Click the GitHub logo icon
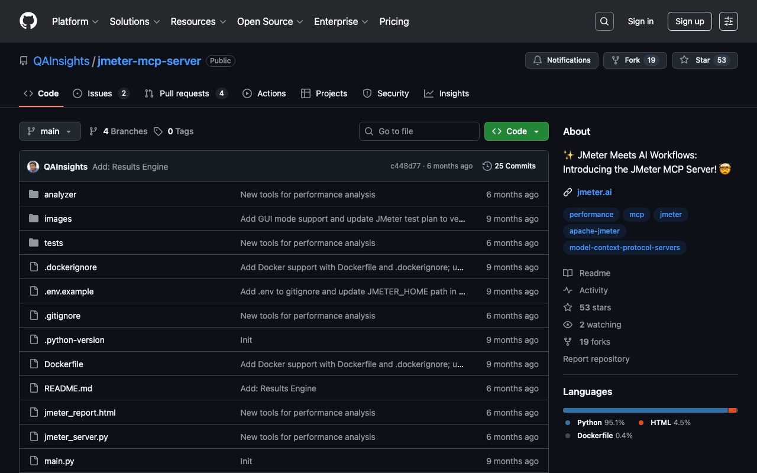 coord(28,21)
